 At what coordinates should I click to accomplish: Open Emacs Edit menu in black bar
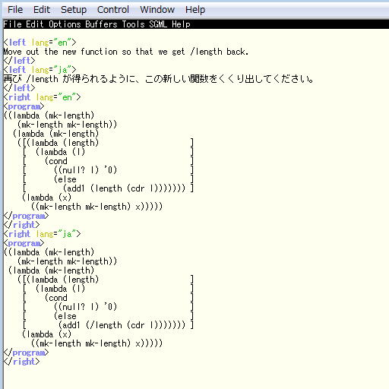(35, 24)
